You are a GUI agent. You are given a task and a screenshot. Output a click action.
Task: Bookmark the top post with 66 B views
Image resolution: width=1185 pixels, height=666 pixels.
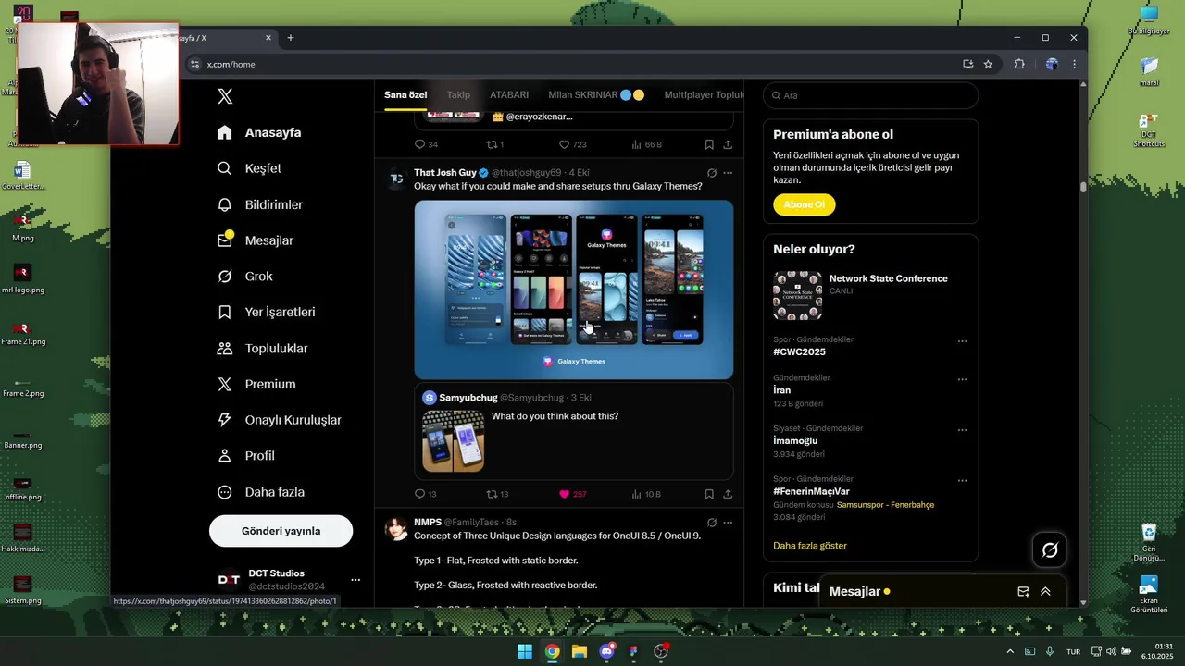point(709,144)
